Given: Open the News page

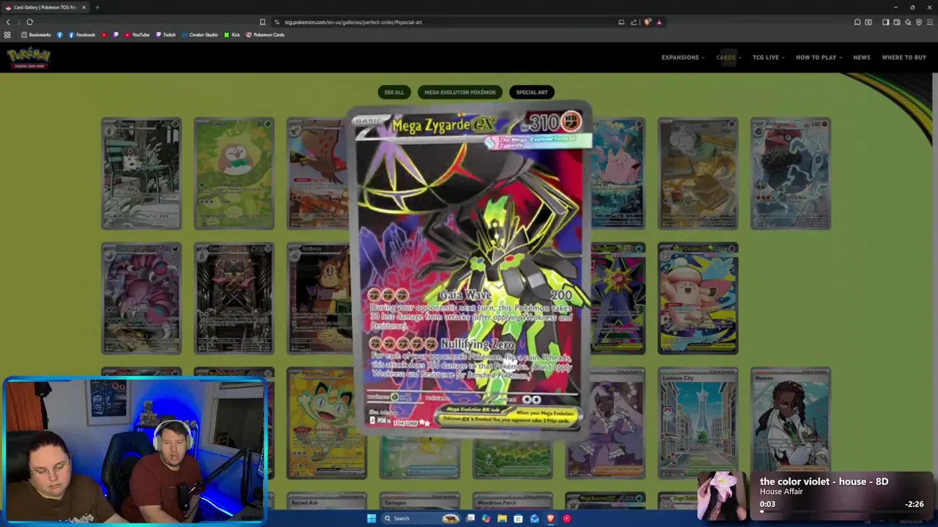Looking at the screenshot, I should pyautogui.click(x=862, y=57).
